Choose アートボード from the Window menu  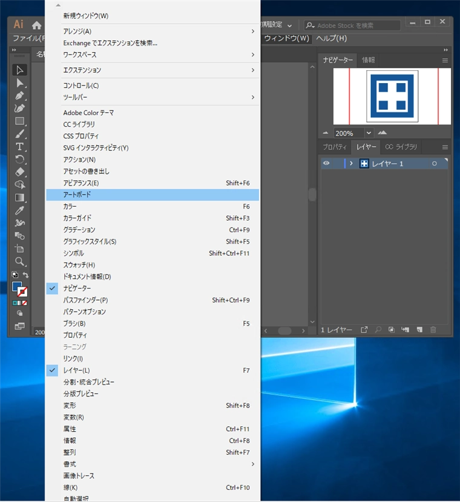77,195
